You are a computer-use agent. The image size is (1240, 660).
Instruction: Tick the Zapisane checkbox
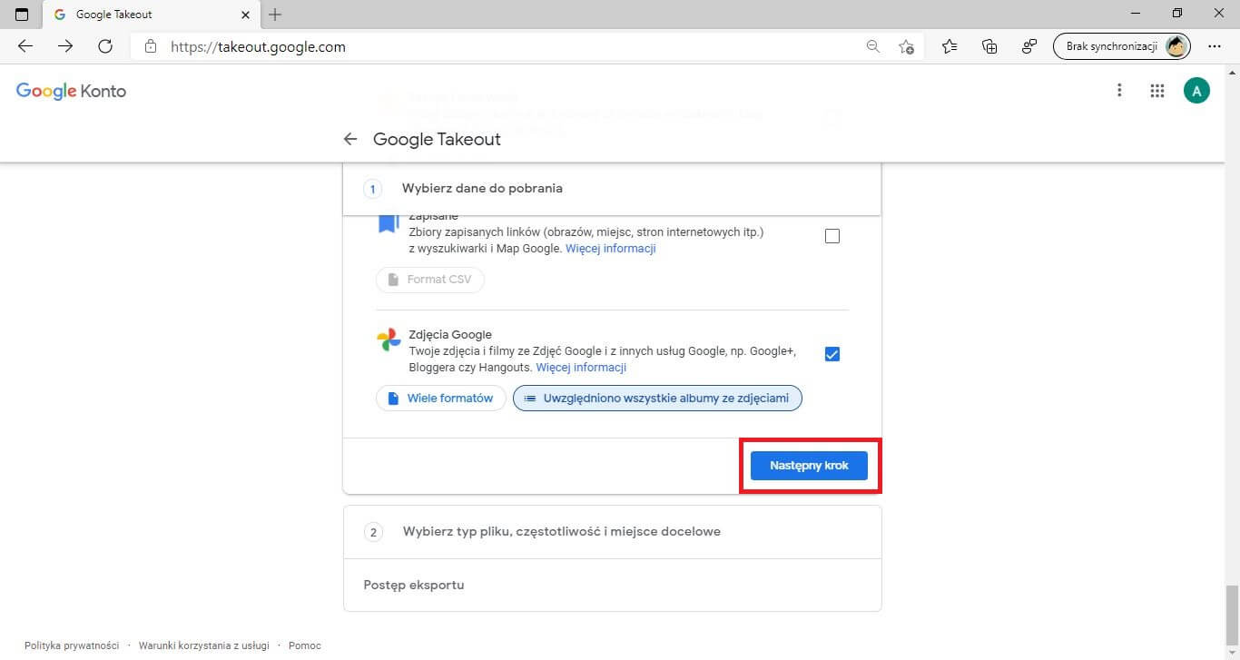pyautogui.click(x=832, y=236)
